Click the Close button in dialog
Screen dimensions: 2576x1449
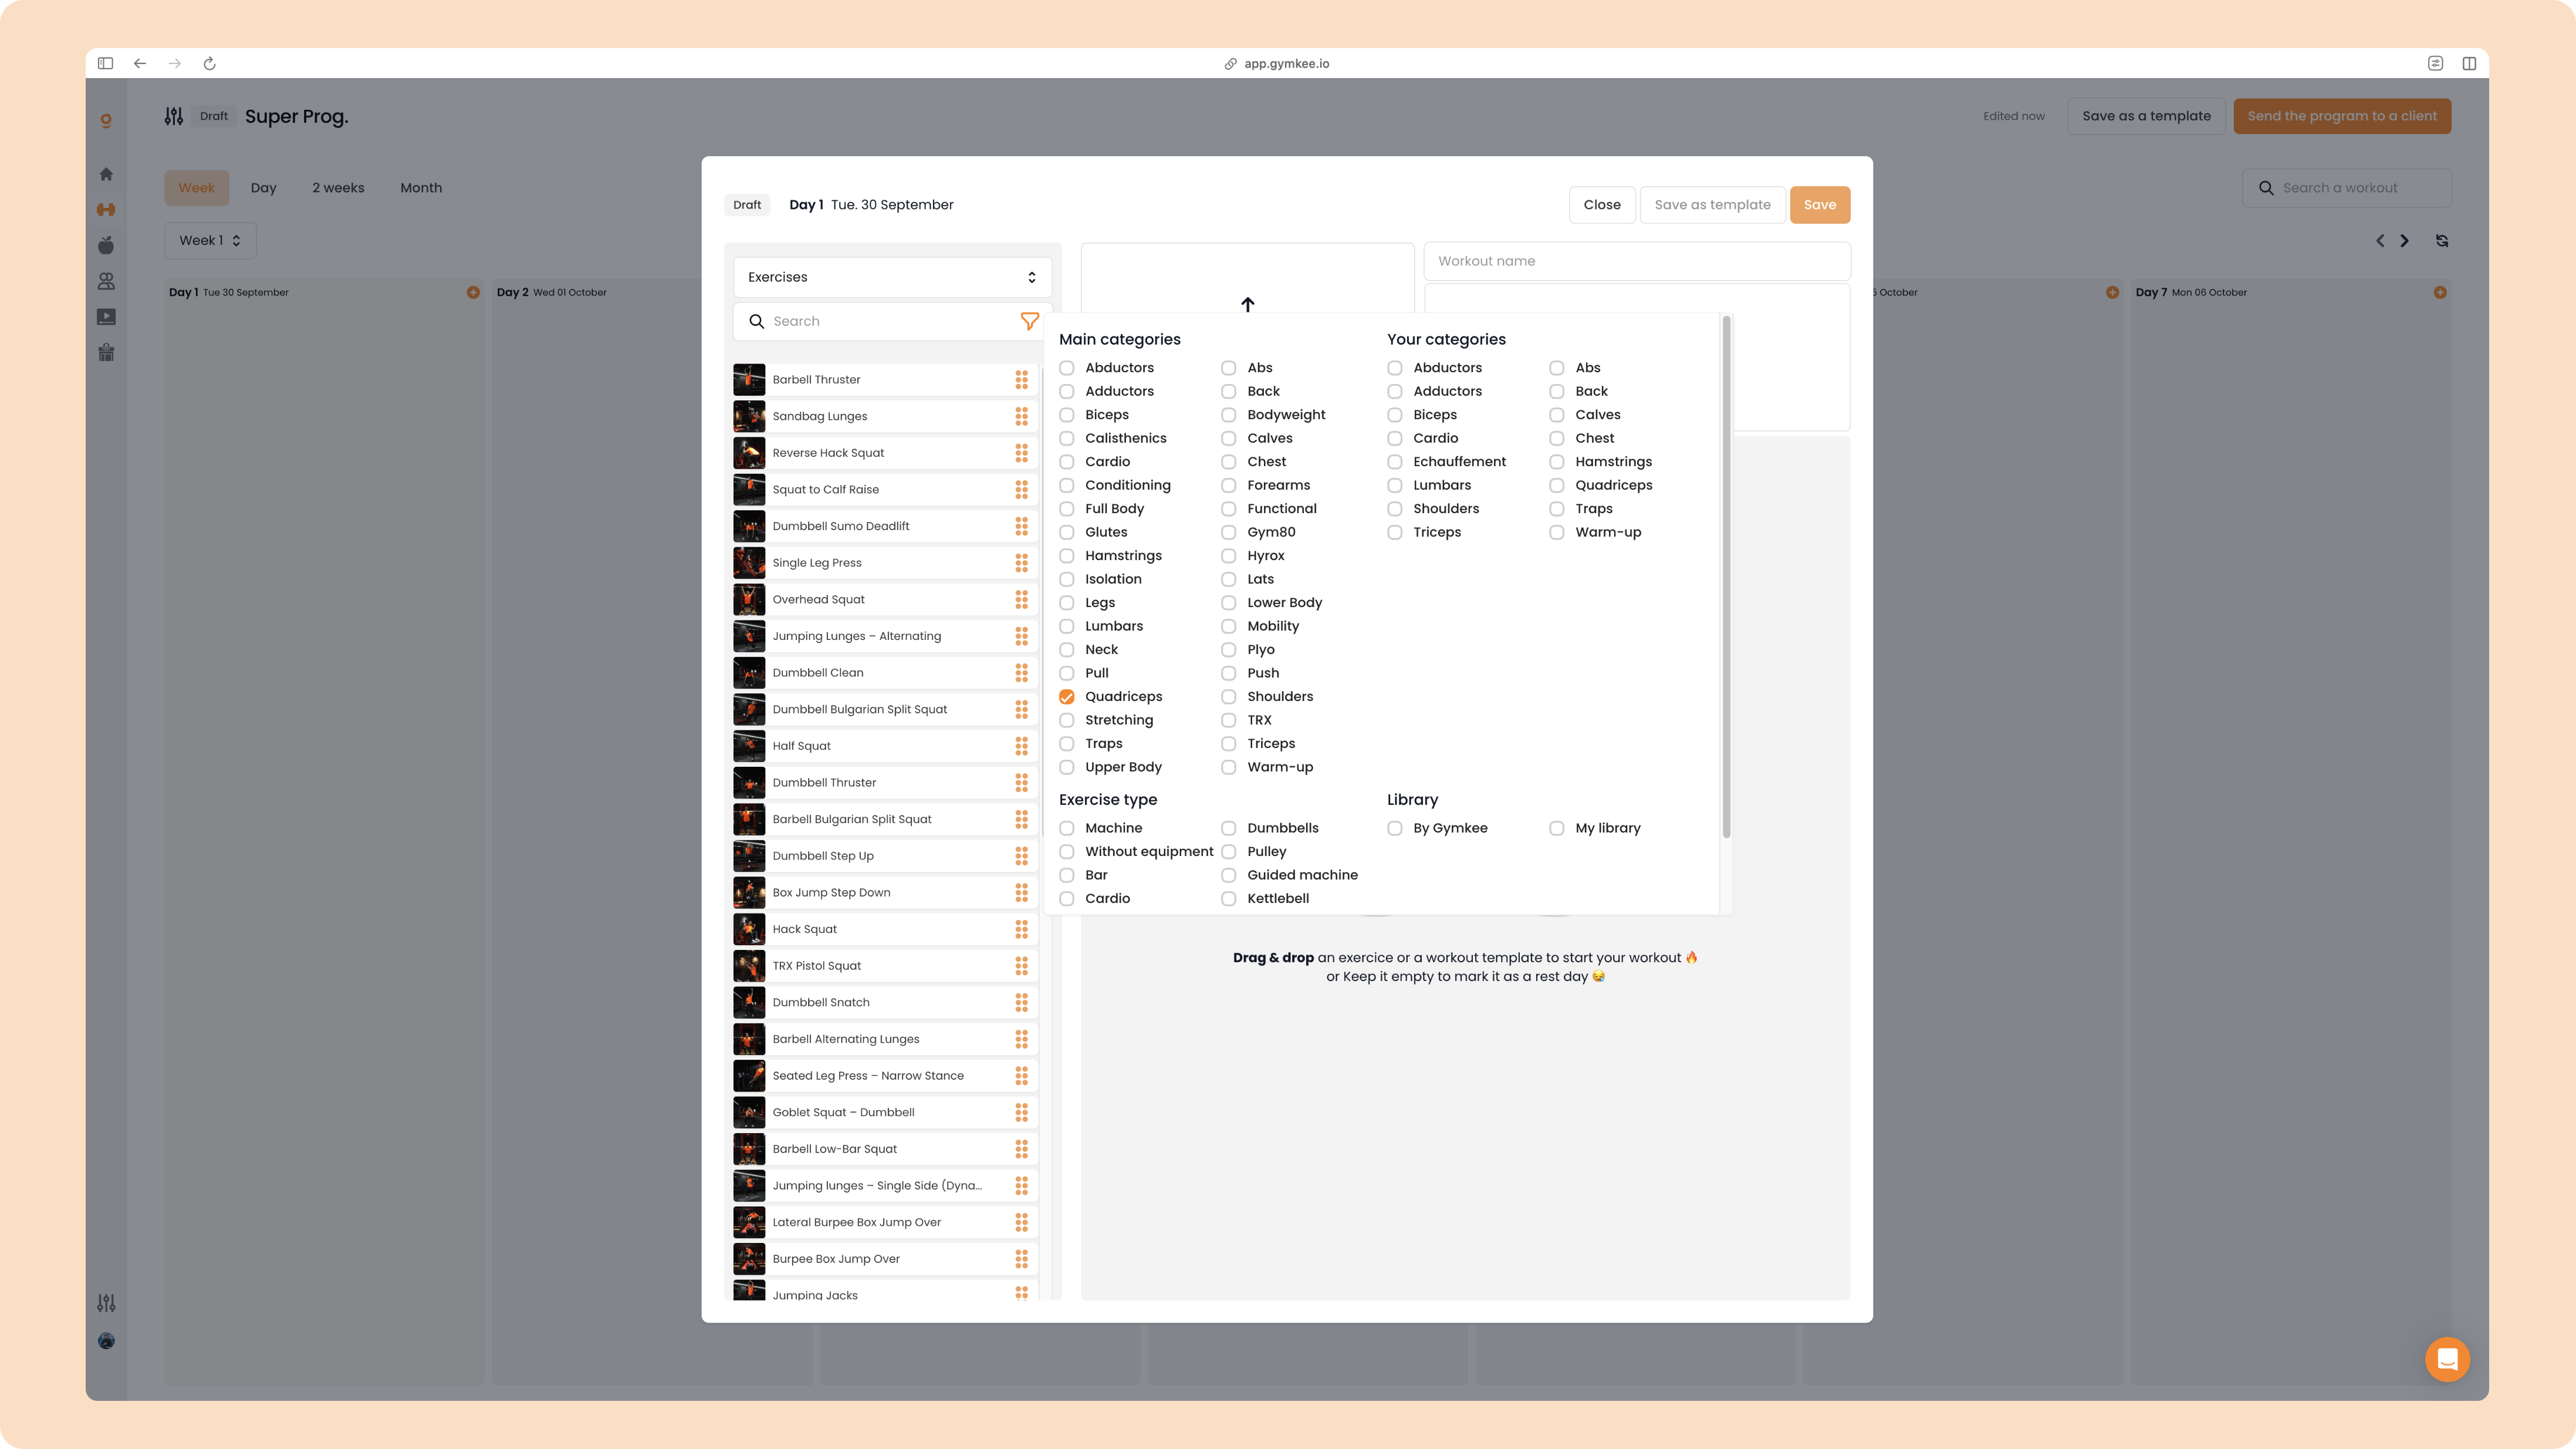click(x=1601, y=204)
